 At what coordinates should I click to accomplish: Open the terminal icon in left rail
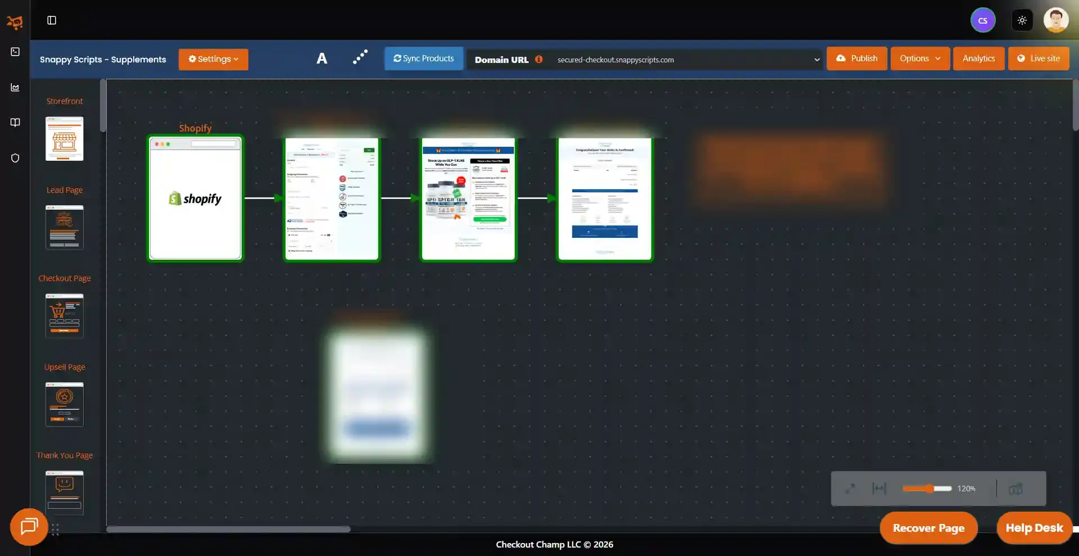pyautogui.click(x=15, y=52)
